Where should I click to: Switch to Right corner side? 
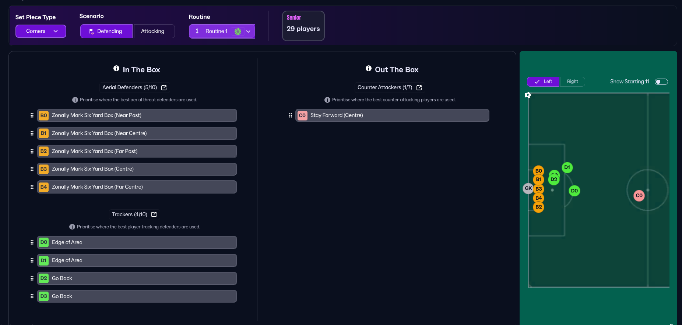pos(572,82)
